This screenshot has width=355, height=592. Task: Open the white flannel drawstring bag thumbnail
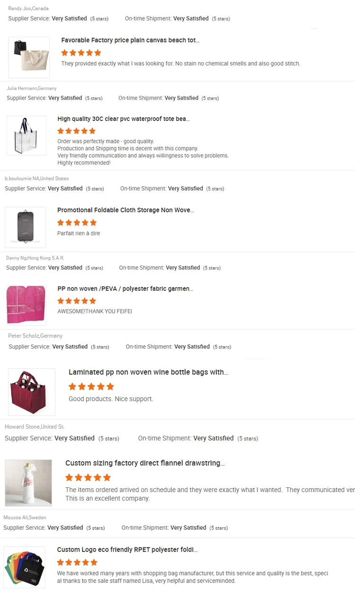(28, 483)
